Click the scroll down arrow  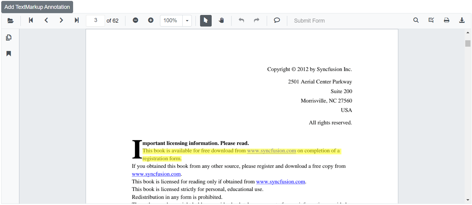click(x=468, y=200)
